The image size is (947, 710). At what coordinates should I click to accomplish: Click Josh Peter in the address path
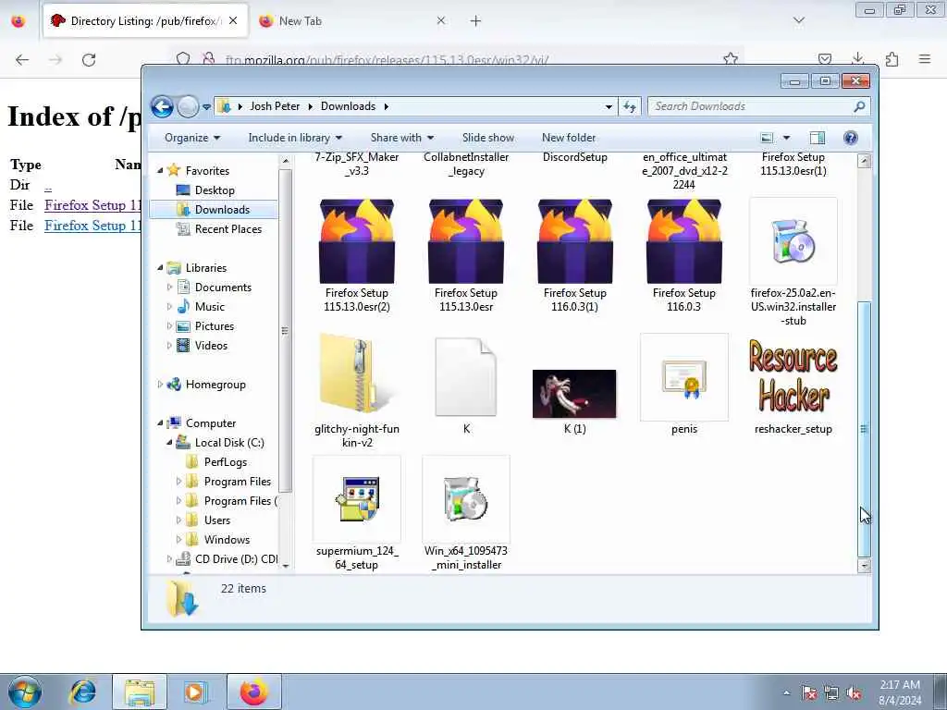275,106
